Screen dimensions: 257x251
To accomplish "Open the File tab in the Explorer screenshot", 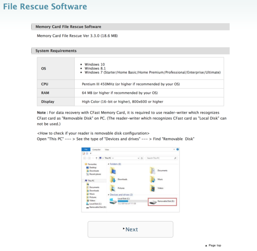I will point(86,149).
